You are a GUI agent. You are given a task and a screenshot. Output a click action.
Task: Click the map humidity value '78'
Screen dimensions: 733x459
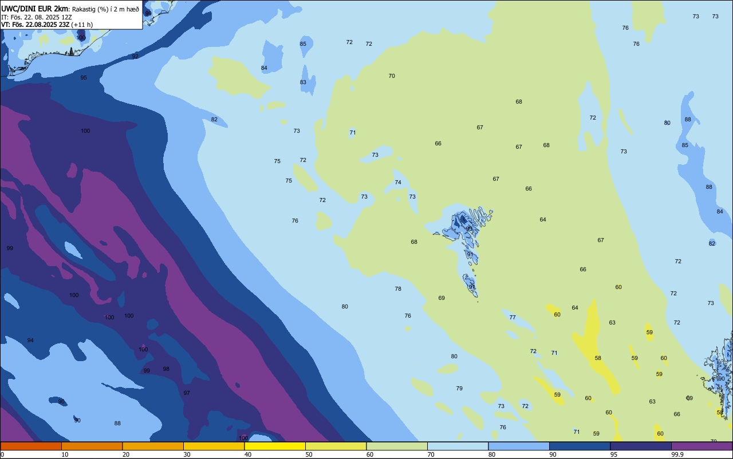click(398, 288)
